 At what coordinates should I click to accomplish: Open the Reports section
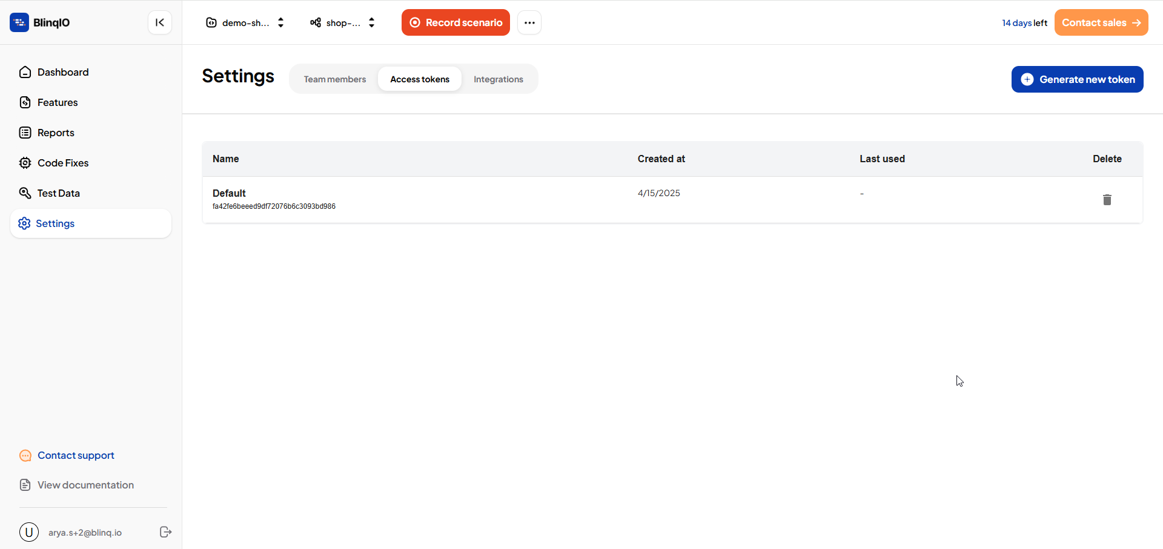(x=56, y=133)
